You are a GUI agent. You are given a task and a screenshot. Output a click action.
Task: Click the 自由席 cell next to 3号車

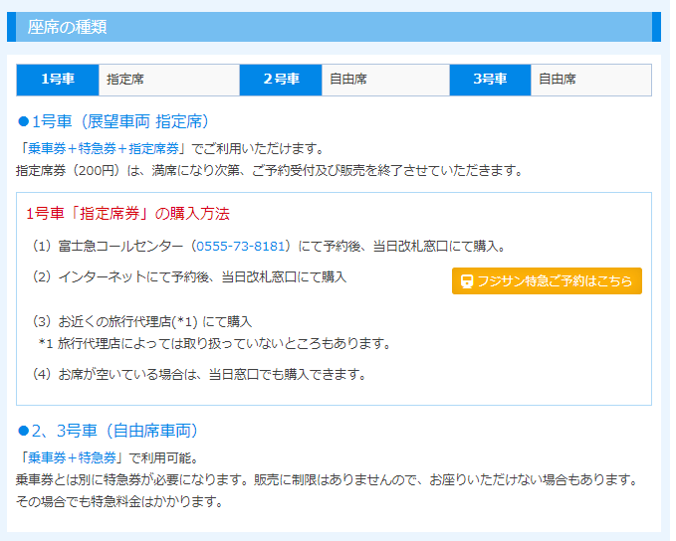click(x=591, y=80)
